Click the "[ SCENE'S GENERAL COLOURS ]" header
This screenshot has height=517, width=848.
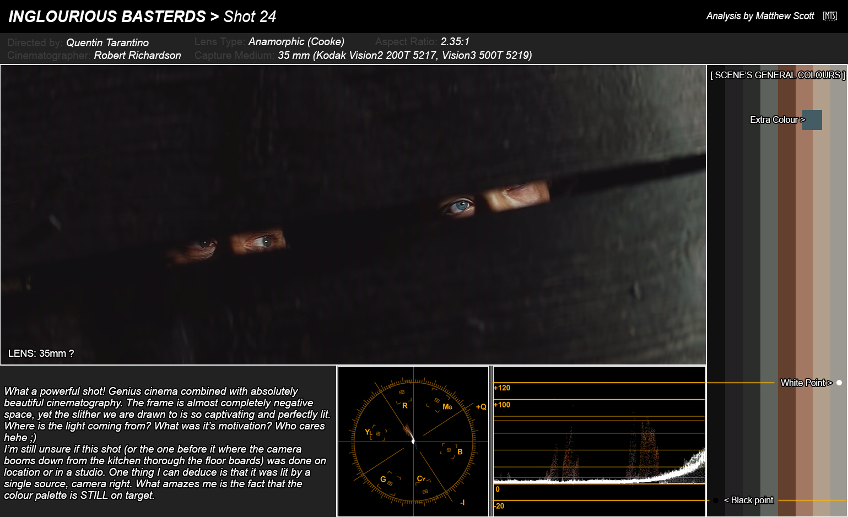point(777,75)
